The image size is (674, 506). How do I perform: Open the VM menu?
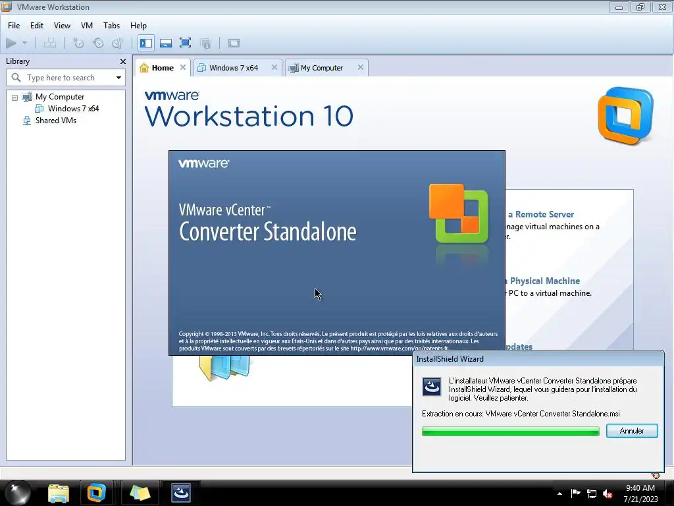pyautogui.click(x=87, y=26)
